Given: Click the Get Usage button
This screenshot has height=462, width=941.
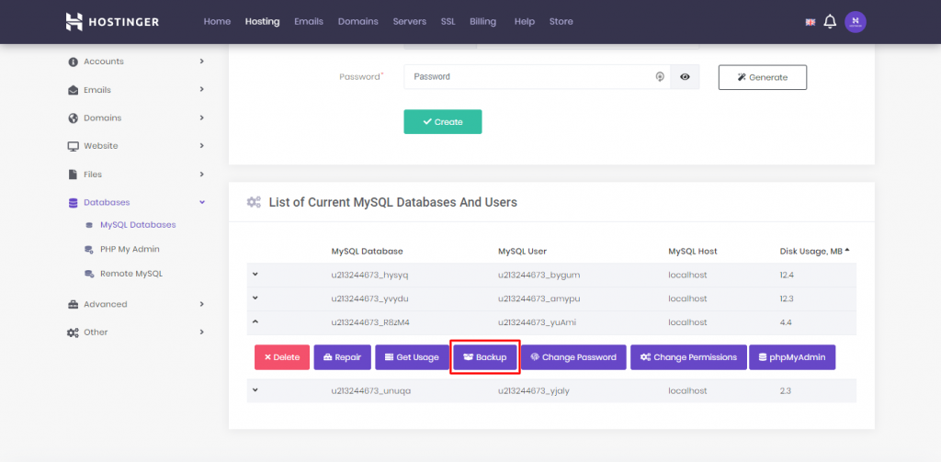Looking at the screenshot, I should (x=412, y=357).
